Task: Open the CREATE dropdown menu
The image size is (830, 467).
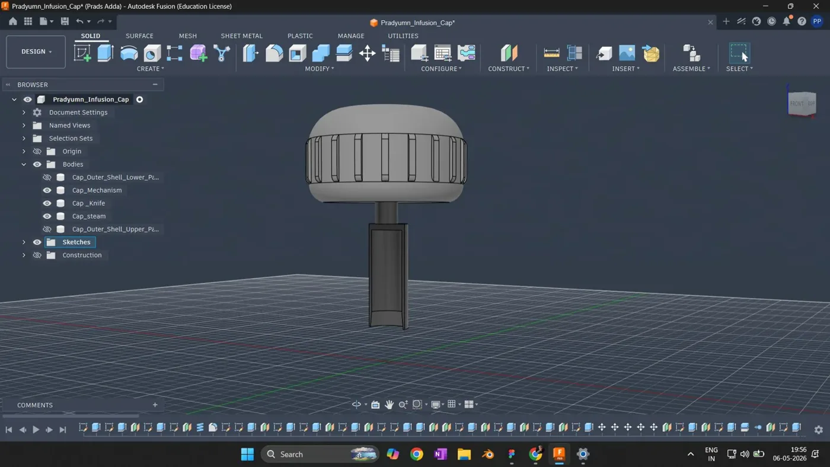Action: (151, 69)
